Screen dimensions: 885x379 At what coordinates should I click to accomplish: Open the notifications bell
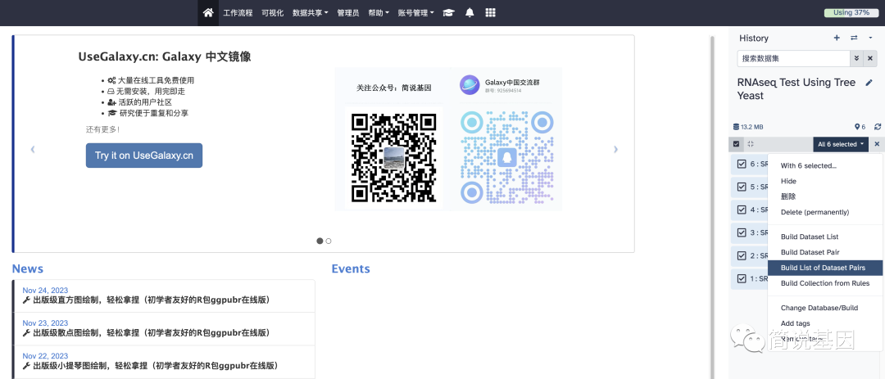470,12
